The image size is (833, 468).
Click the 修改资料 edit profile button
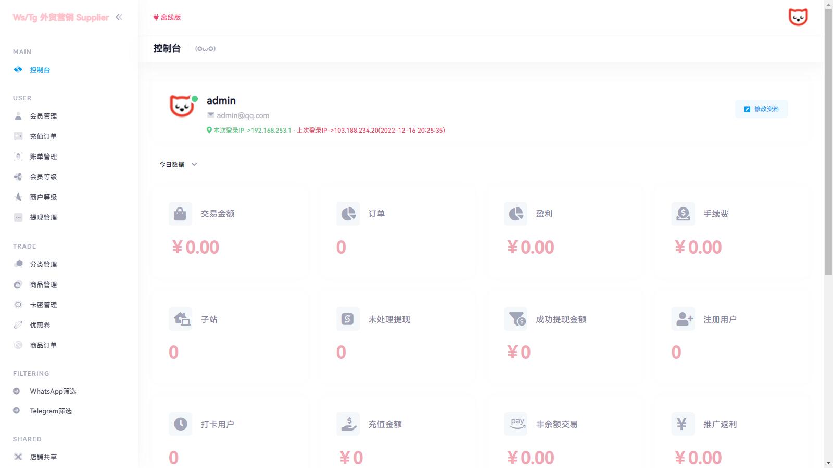click(x=761, y=109)
